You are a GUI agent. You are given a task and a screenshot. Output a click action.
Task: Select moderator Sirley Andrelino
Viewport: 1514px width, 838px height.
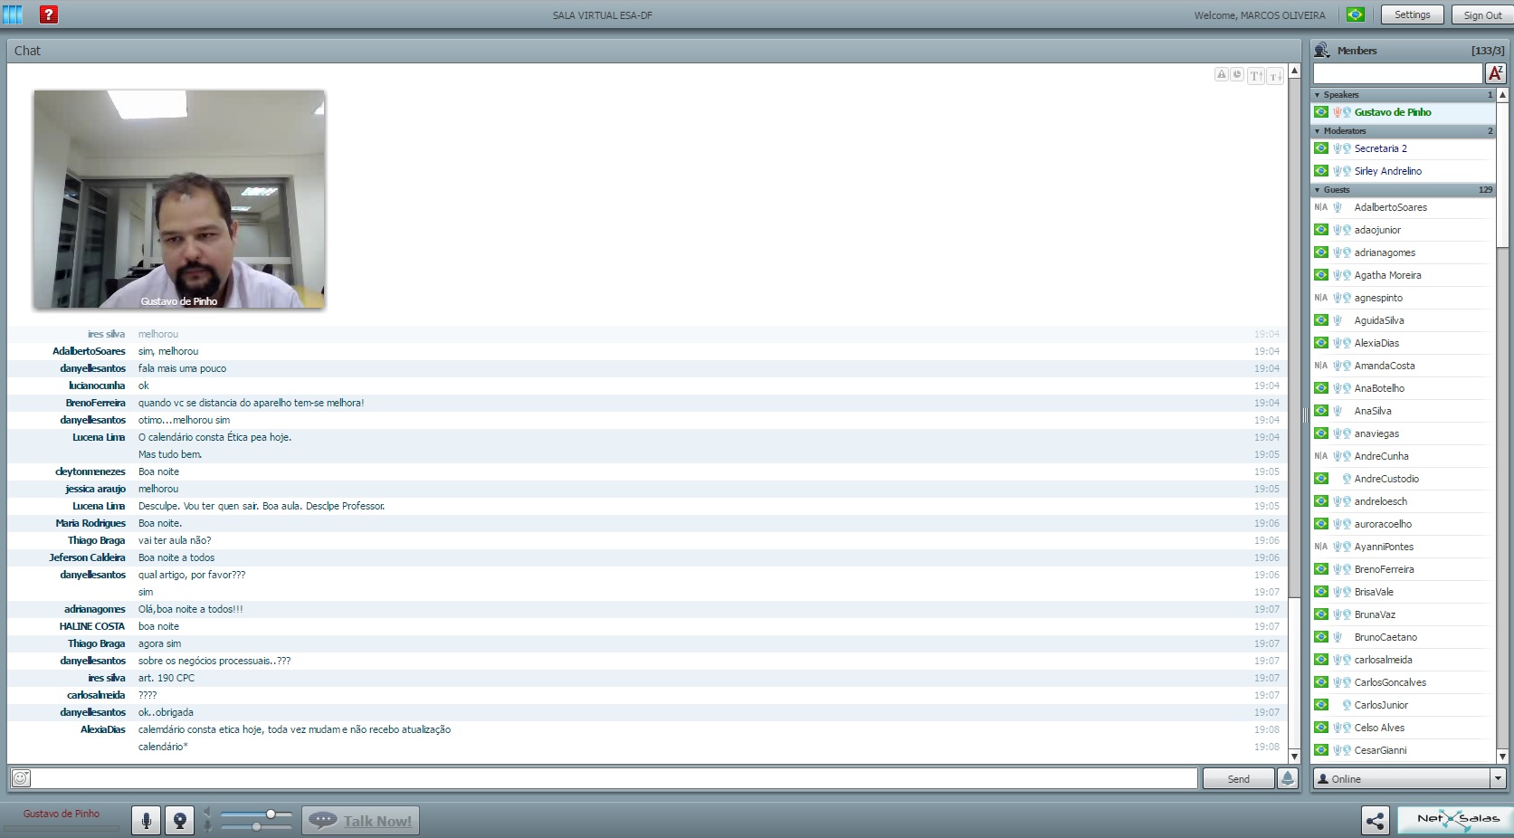[x=1387, y=171]
